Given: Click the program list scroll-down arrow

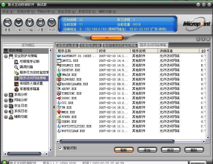Looking at the screenshot, I should [x=208, y=138].
